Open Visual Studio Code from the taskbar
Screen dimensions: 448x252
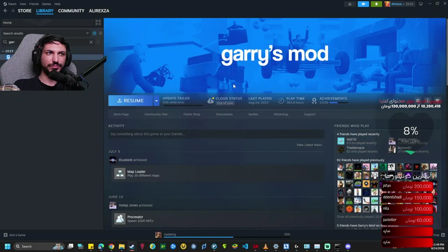[x=245, y=246]
